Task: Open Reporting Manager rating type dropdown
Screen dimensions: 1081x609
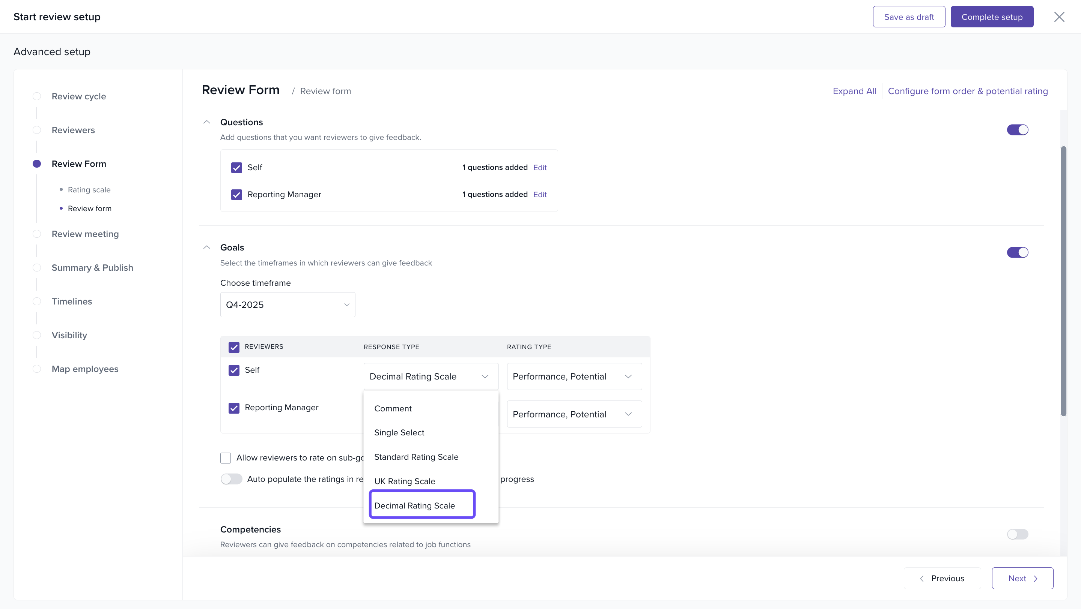Action: [574, 414]
